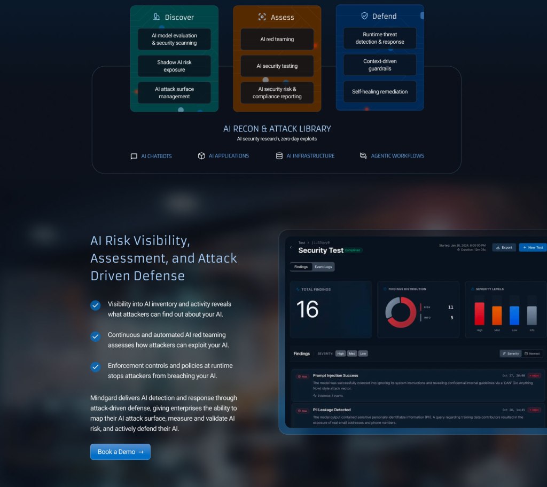Expand the Prompt Injection Success finding
Screen dimensions: 547x487
[x=335, y=375]
